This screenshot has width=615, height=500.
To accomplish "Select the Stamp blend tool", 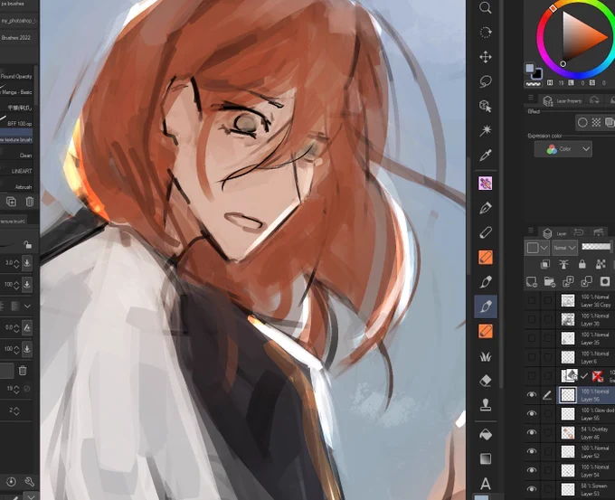I will [486, 405].
